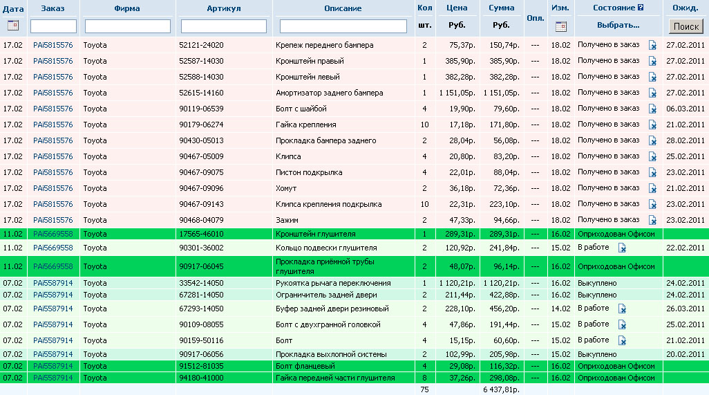Click cancel icon for Крепеж переднего бампера row
Viewport: 709px width, 395px height.
652,45
